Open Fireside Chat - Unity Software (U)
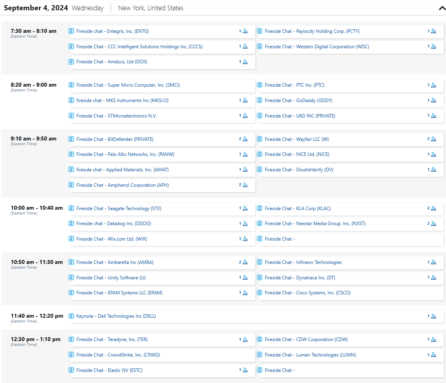This screenshot has height=383, width=446. pos(111,278)
